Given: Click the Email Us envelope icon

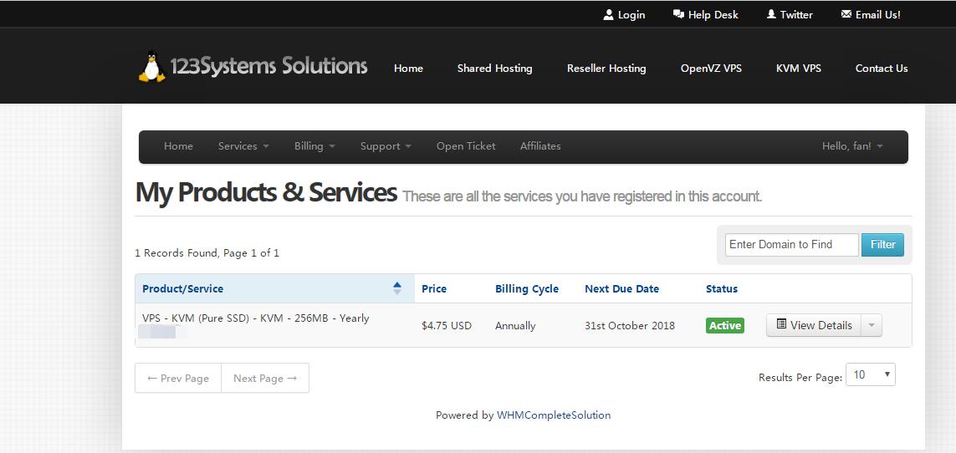Looking at the screenshot, I should point(846,14).
